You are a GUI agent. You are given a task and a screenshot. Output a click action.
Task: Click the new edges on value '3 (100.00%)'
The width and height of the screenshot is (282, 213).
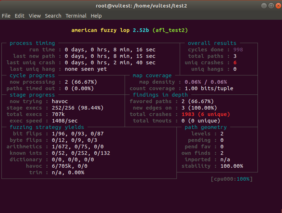pyautogui.click(x=199, y=108)
